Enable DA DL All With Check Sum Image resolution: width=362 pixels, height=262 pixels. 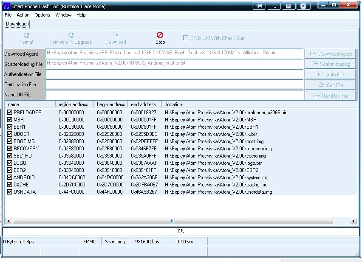[x=185, y=38]
